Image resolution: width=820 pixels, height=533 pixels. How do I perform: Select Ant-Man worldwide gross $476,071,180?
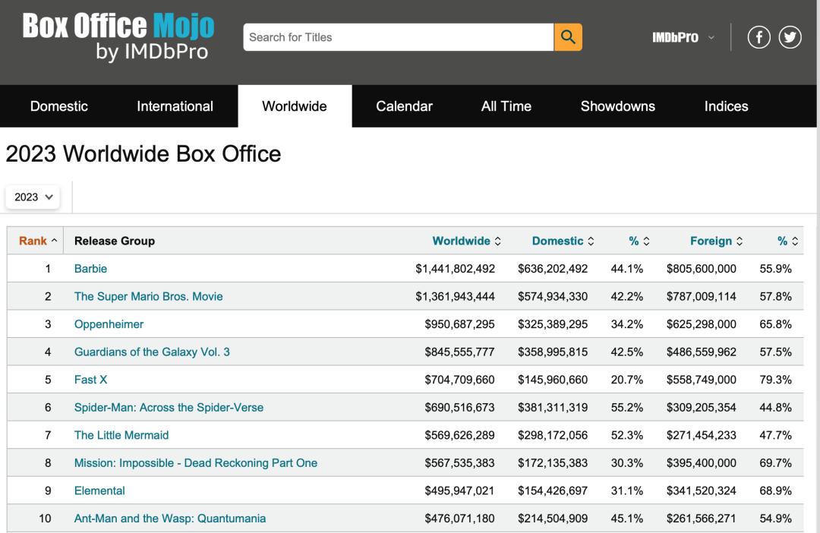pyautogui.click(x=459, y=519)
